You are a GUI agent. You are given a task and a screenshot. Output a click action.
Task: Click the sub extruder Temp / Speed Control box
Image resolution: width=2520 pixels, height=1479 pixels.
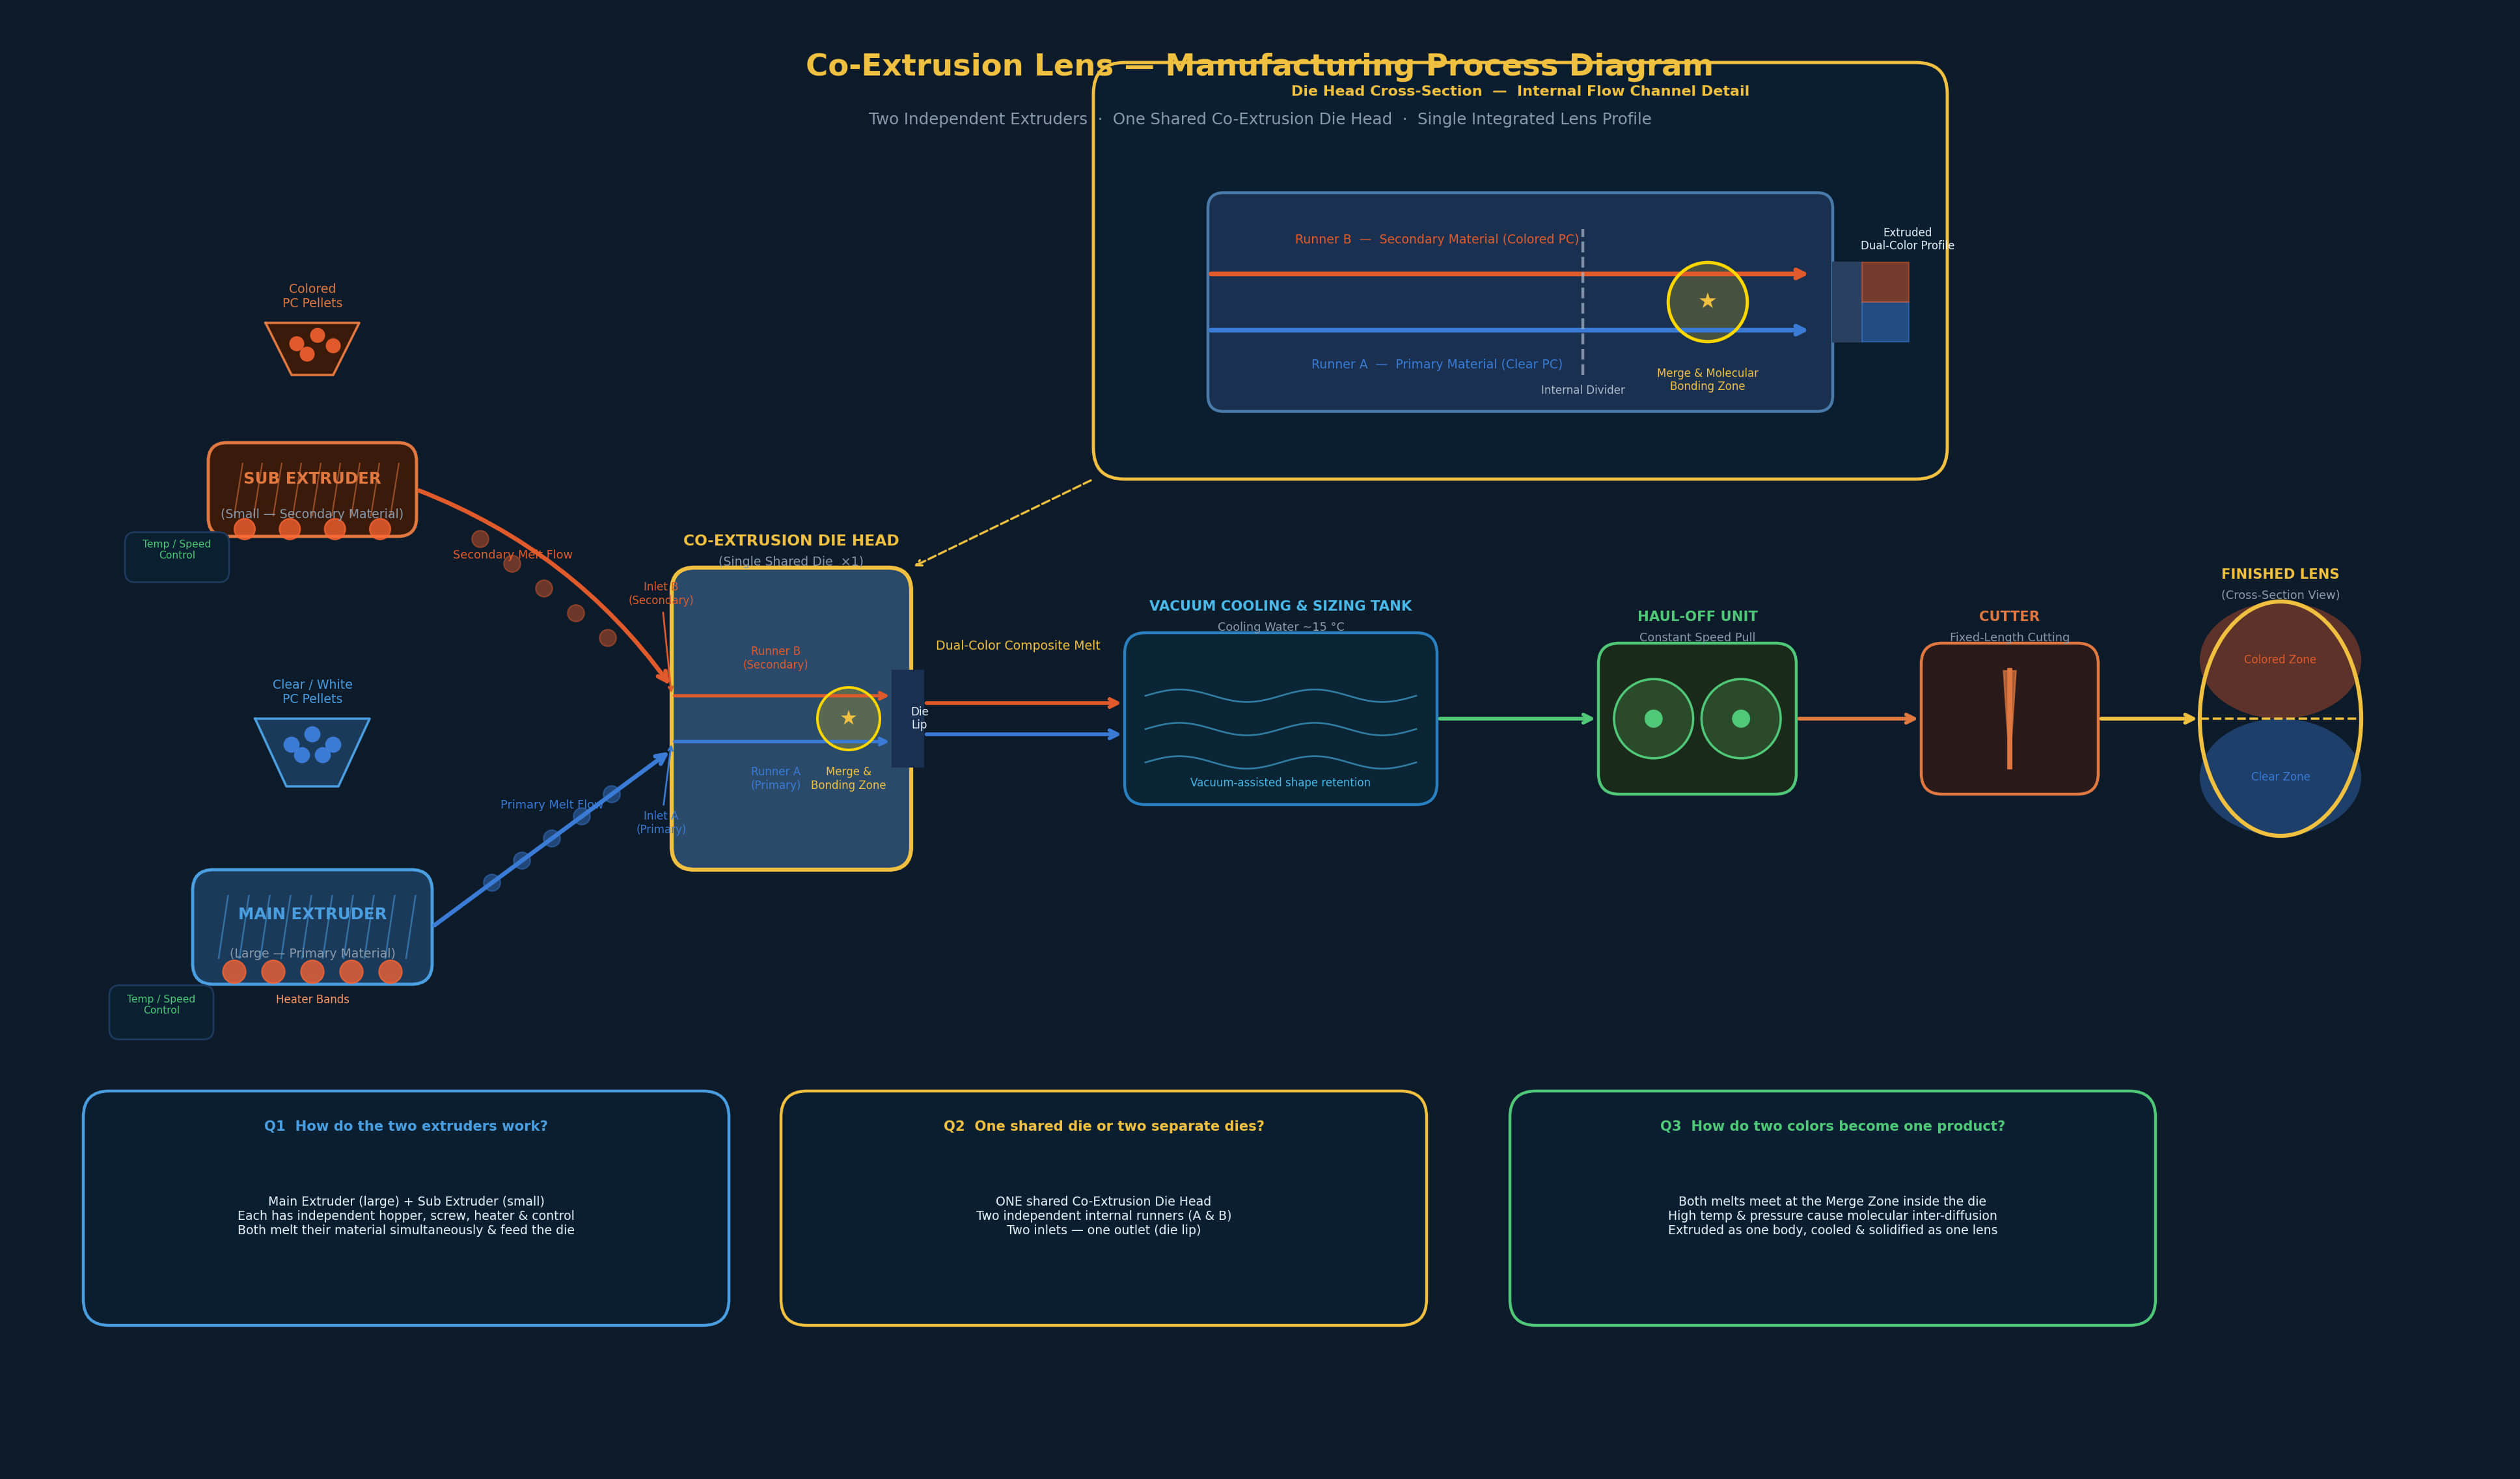pyautogui.click(x=177, y=557)
